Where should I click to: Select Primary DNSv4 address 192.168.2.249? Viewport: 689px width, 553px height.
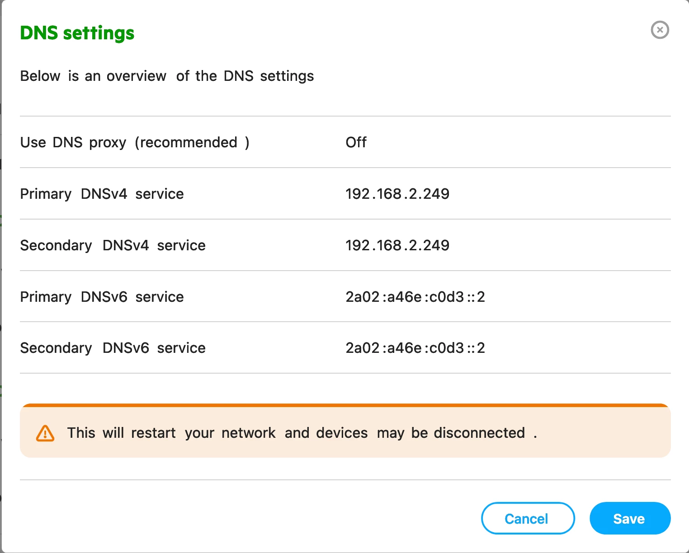click(x=397, y=194)
